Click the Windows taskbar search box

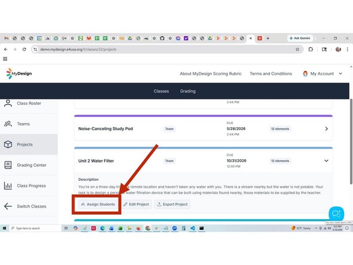[x=35, y=228]
